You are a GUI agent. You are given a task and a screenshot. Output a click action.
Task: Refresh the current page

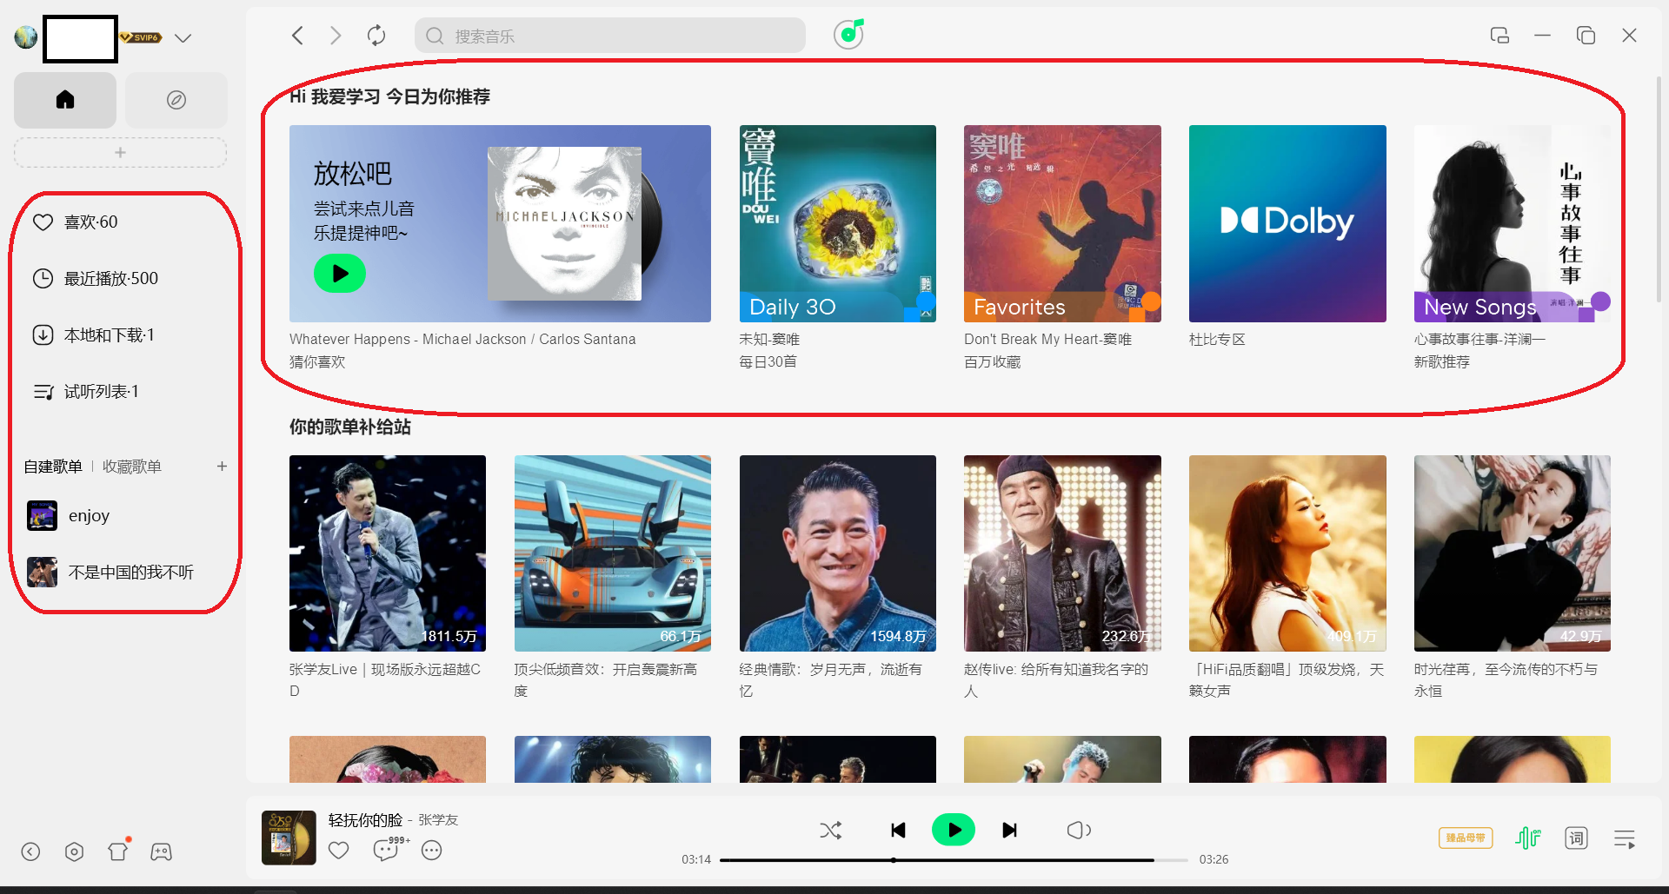[376, 36]
